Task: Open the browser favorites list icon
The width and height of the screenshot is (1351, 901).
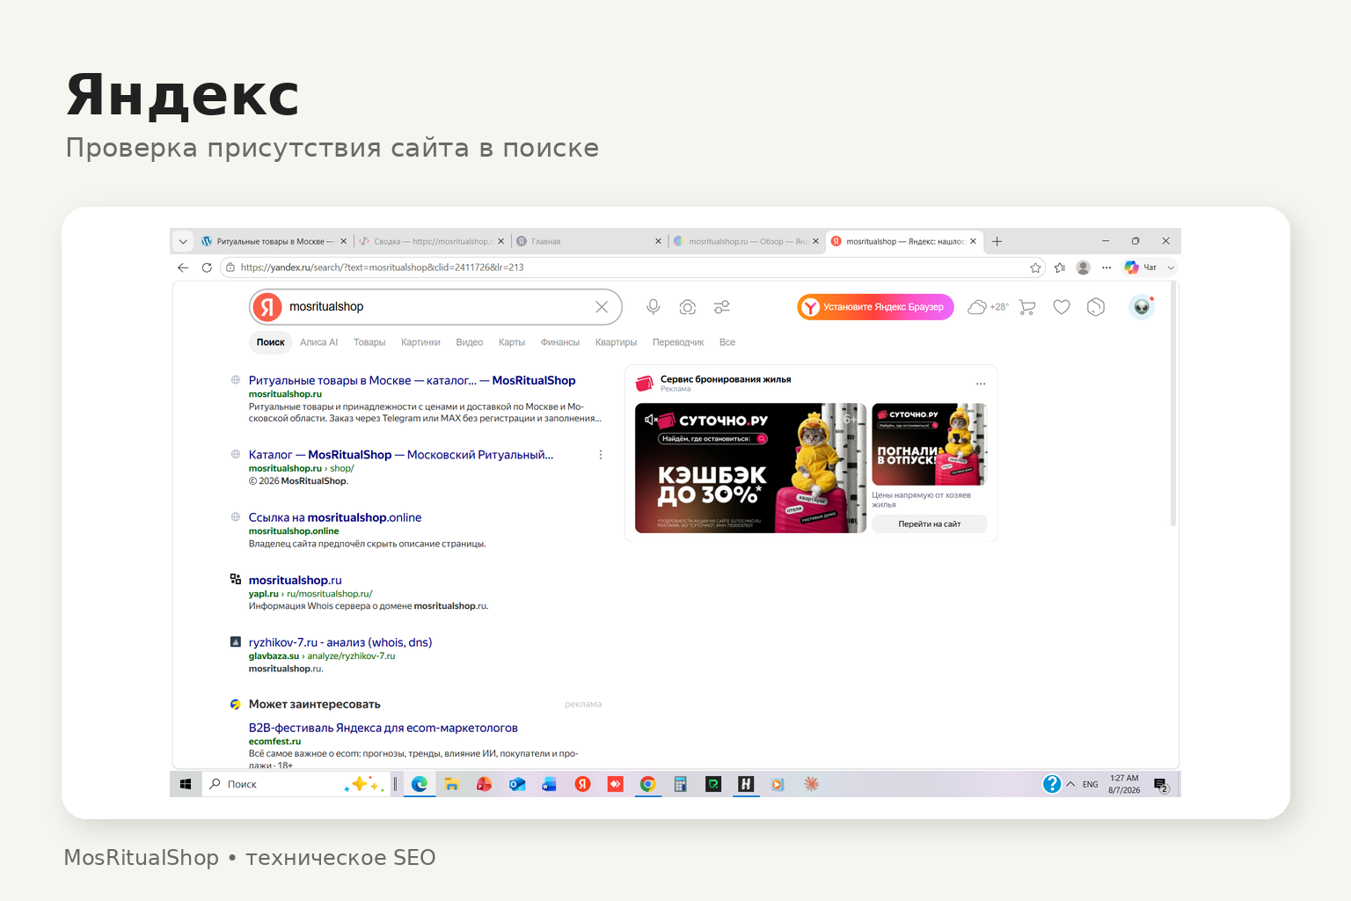Action: point(1060,267)
